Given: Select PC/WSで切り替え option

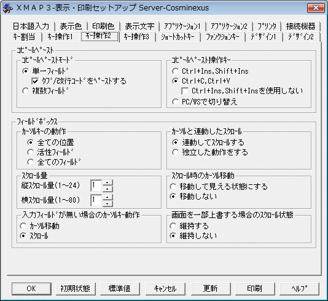Looking at the screenshot, I should 205,102.
